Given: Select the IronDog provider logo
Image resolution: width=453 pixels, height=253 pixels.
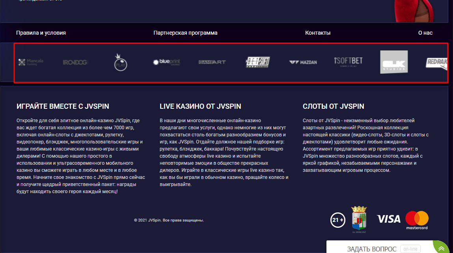Looking at the screenshot, I should [x=75, y=62].
